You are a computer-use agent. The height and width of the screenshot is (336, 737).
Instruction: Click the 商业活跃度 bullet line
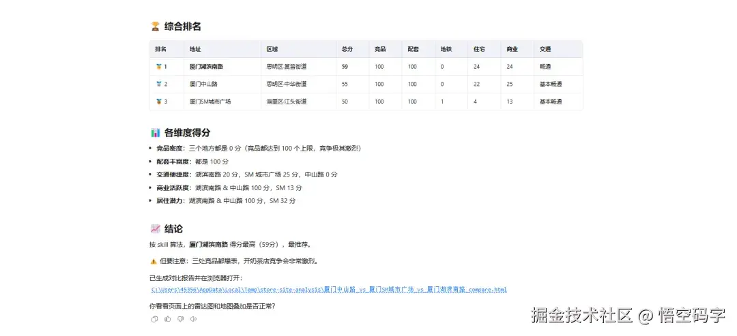point(229,187)
